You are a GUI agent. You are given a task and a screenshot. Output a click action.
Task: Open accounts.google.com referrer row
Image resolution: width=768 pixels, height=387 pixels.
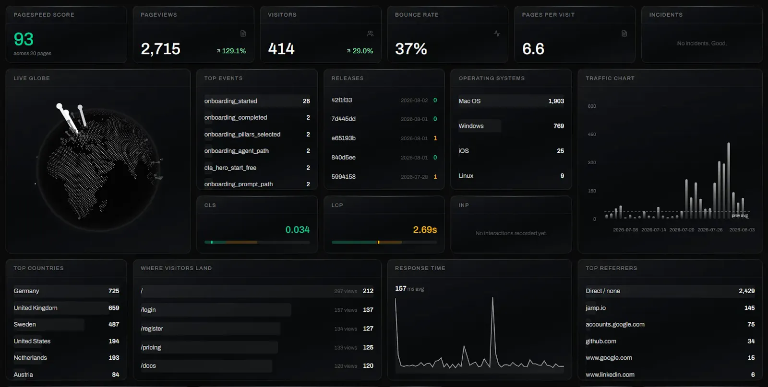pyautogui.click(x=670, y=324)
